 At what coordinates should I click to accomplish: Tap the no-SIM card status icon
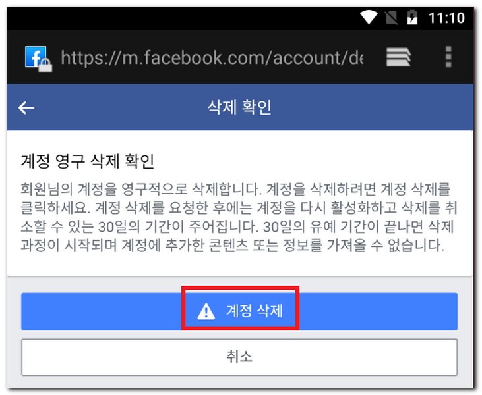coord(391,18)
